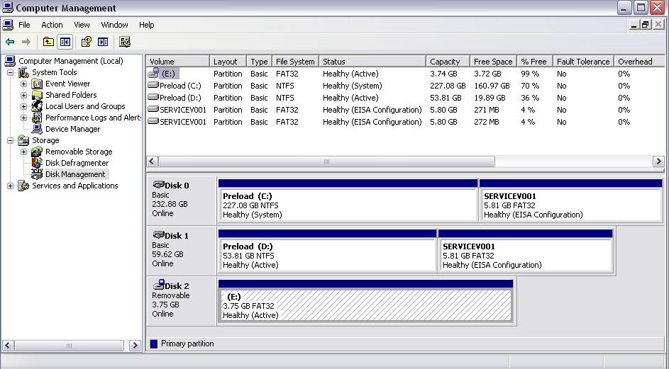Click the Back arrow in the toolbar
This screenshot has width=669, height=369.
click(x=10, y=42)
